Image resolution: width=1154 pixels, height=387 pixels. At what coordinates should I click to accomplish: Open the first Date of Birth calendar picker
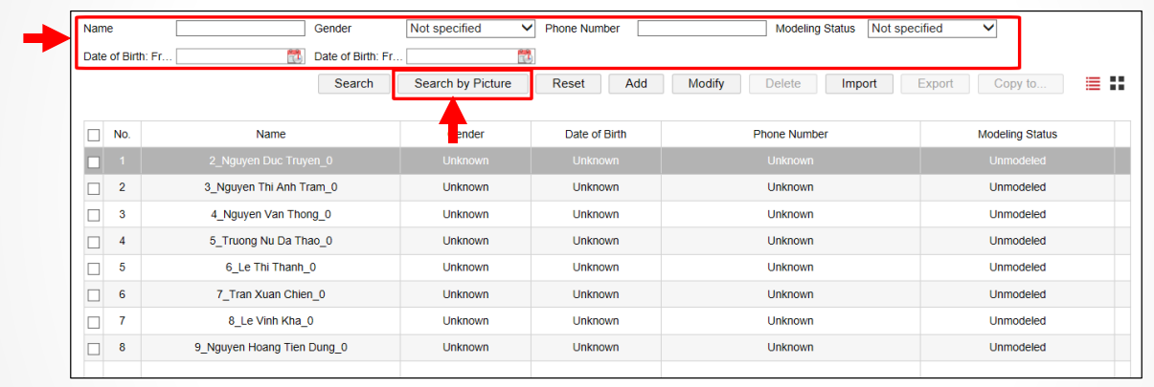tap(294, 56)
